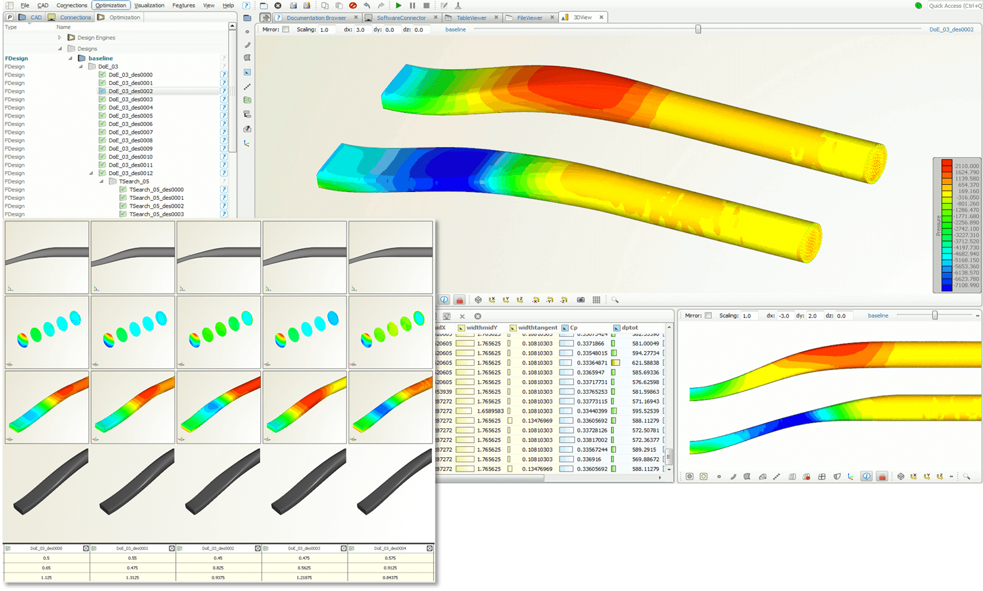Viewport: 983px width, 591px height.
Task: Toggle the checkbox of DoE_03_des0010 in the tree
Action: coord(102,157)
